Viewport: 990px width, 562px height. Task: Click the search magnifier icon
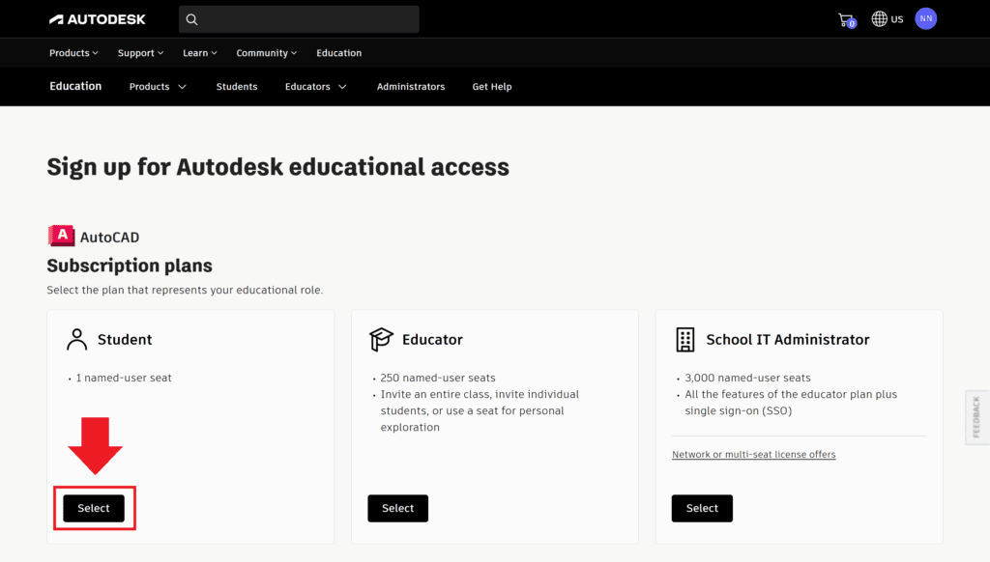click(x=191, y=19)
